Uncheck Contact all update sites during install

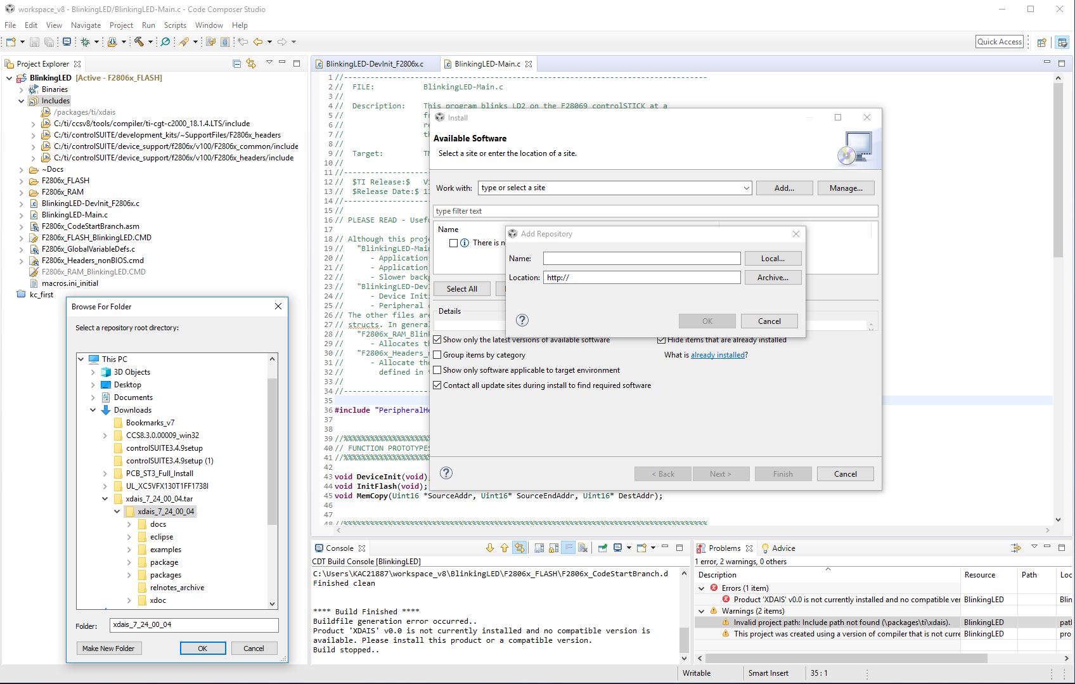tap(437, 385)
